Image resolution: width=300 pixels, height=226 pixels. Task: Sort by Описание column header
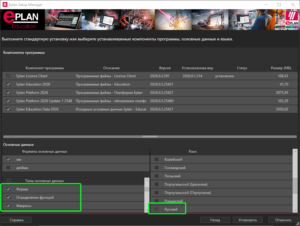[111, 68]
